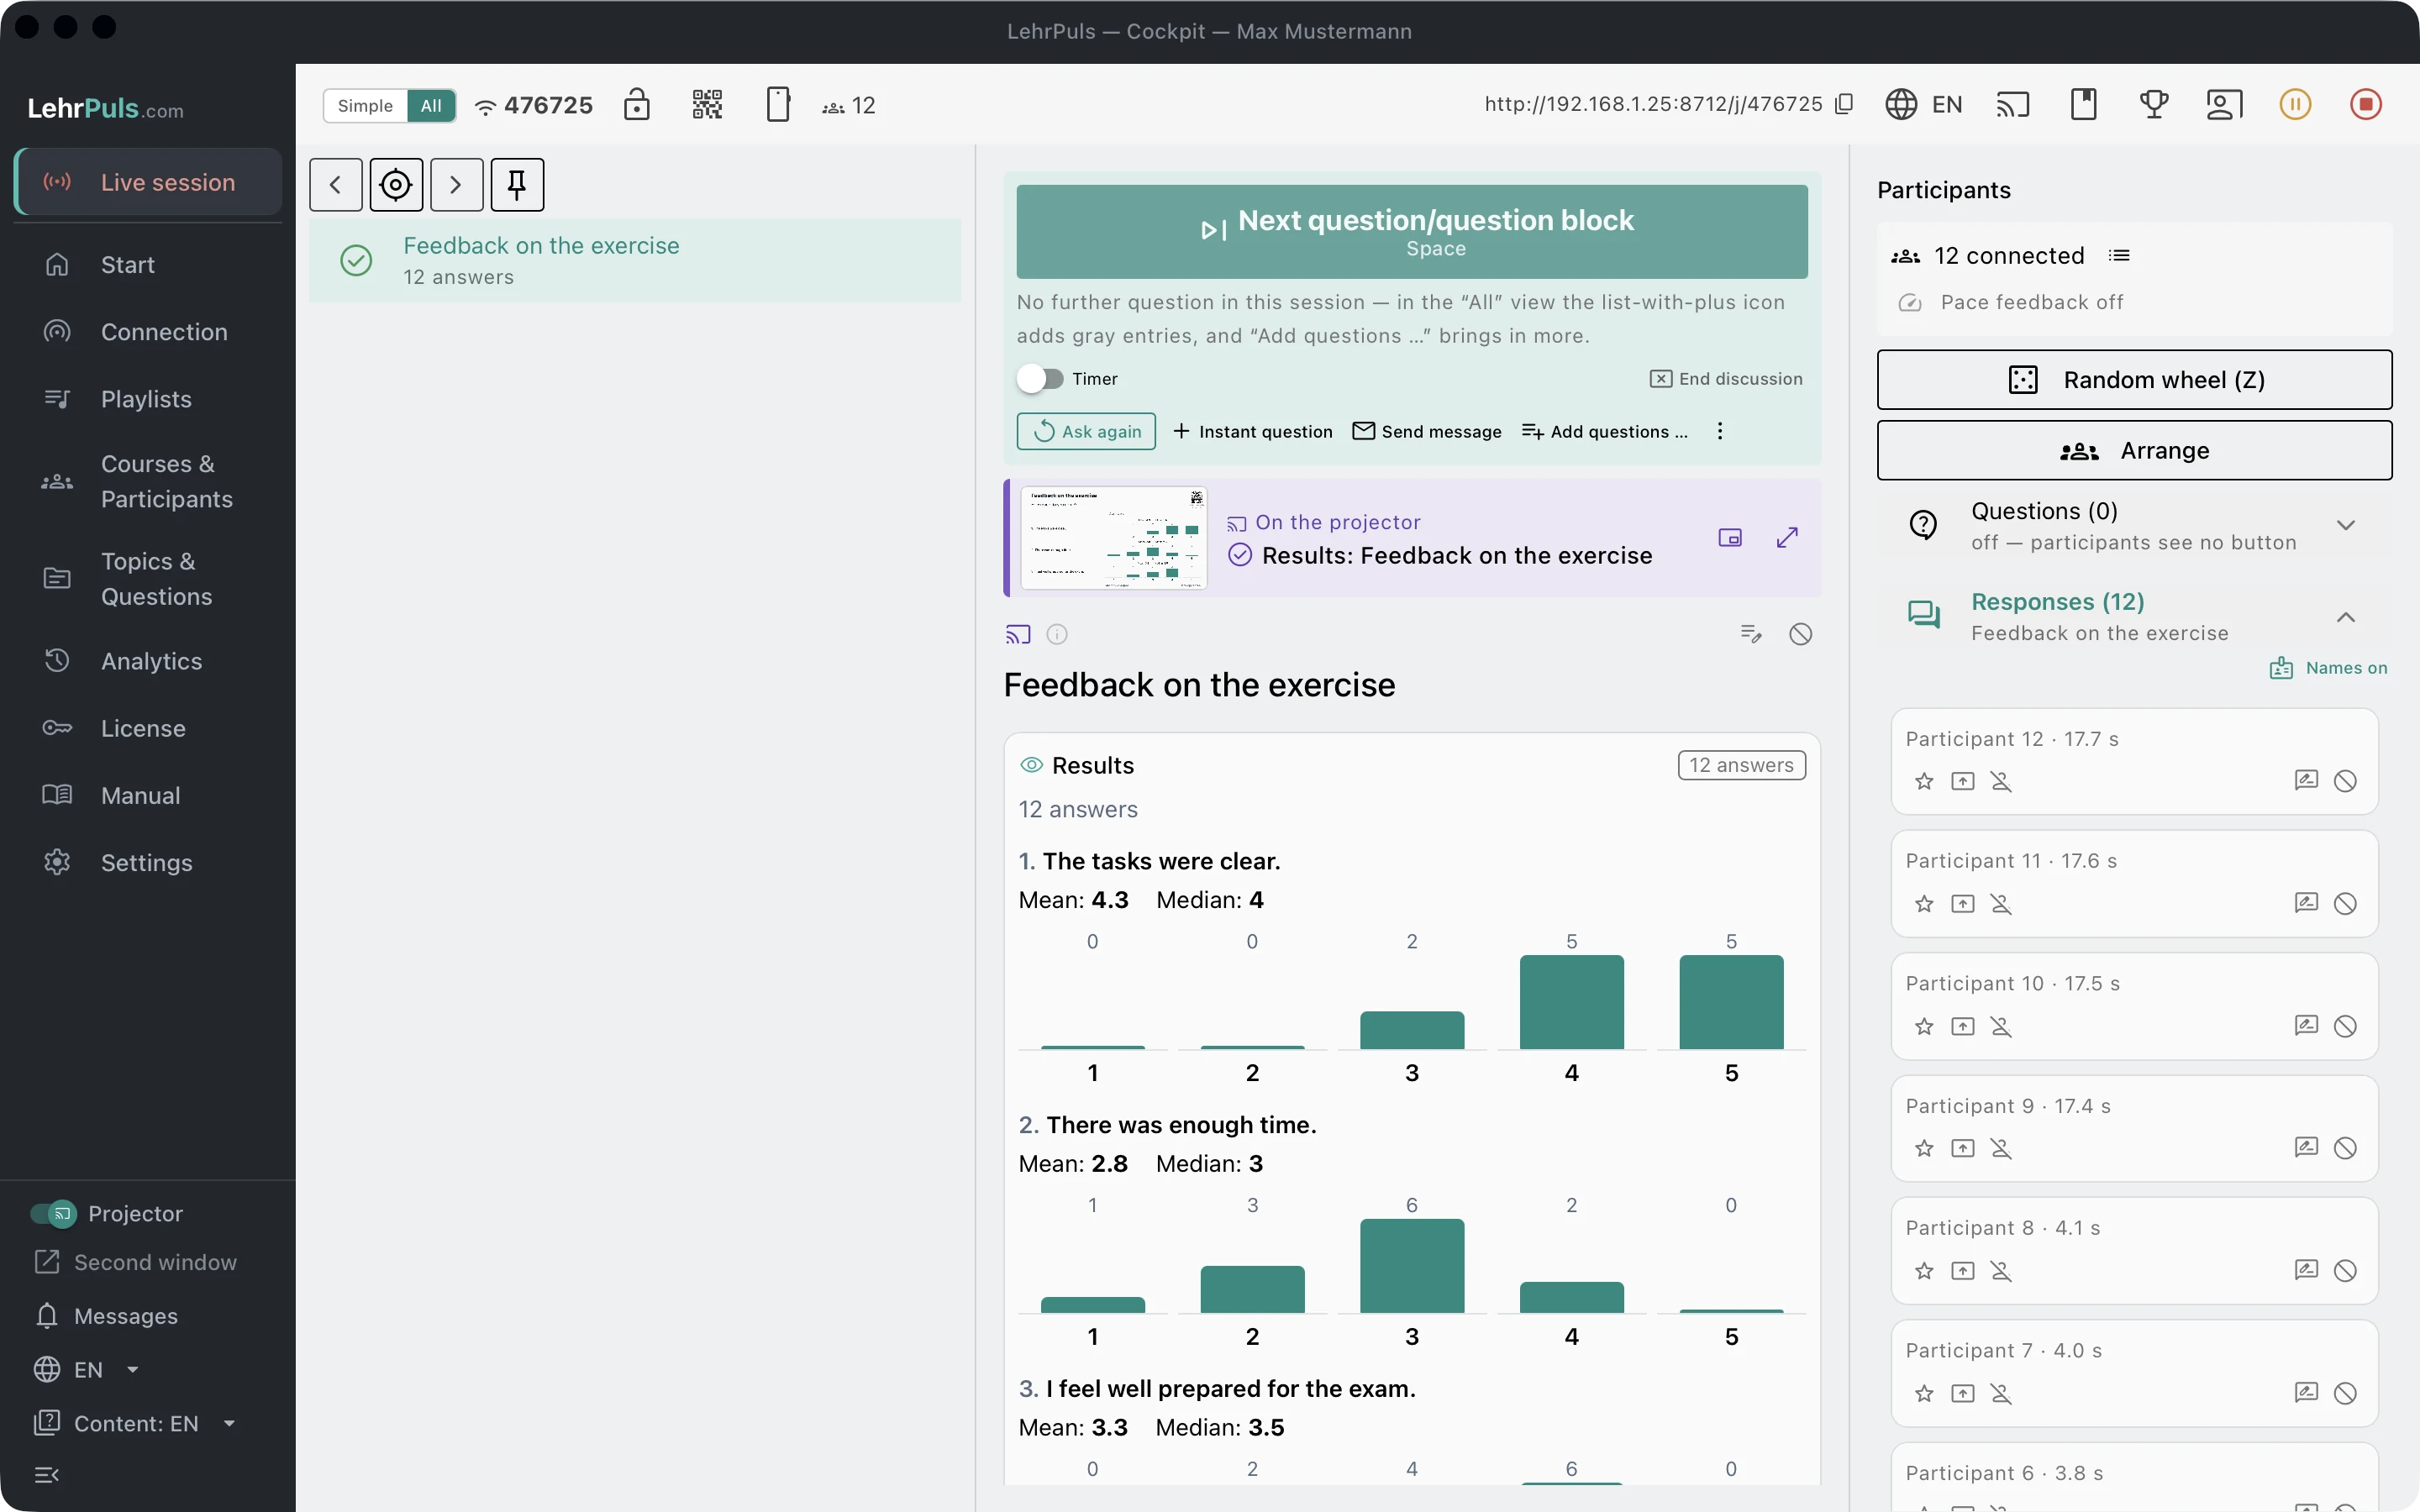Select Feedback on the exercise list entry
This screenshot has height=1512, width=2420.
tap(635, 261)
